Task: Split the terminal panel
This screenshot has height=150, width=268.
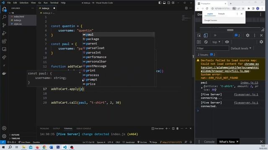Action: (x=173, y=128)
